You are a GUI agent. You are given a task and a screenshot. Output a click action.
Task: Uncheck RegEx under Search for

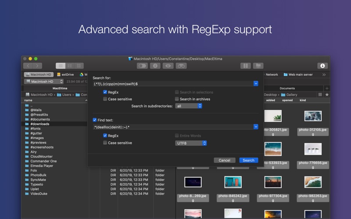[105, 92]
